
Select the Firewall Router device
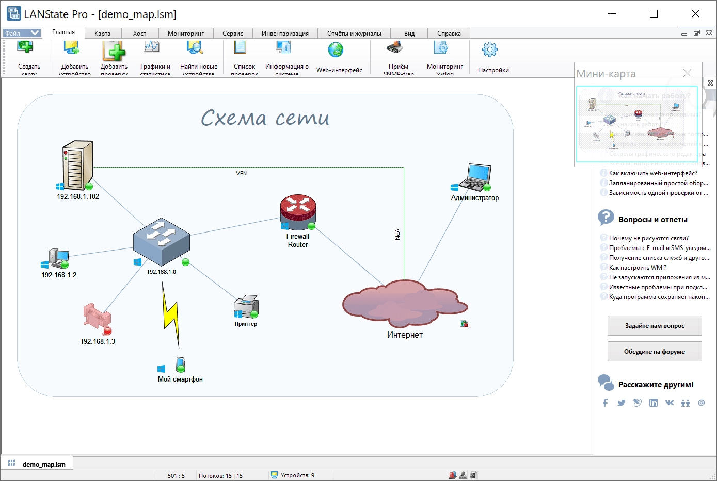298,212
